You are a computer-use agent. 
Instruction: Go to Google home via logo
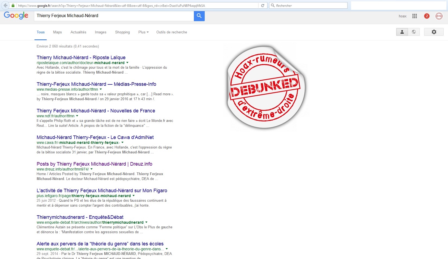click(16, 16)
